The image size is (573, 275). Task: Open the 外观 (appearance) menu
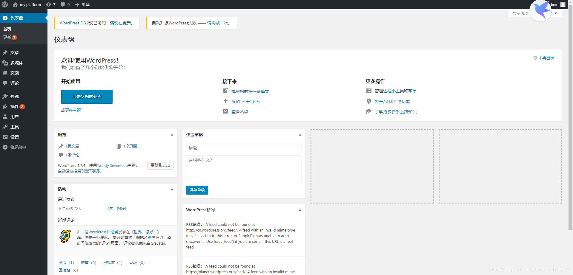(24, 97)
